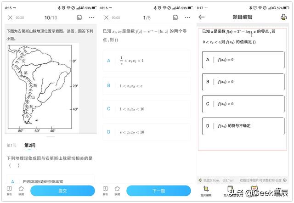Tap the 00:20 timer text
The width and height of the screenshot is (294, 203).
[20, 17]
